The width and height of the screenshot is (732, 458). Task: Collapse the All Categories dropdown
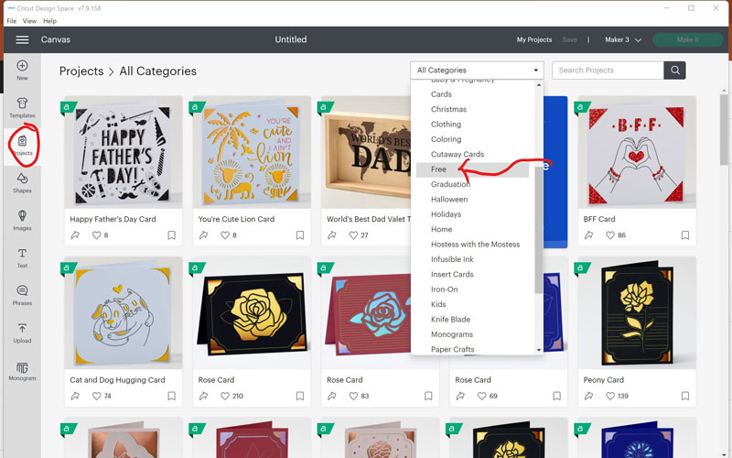[477, 71]
